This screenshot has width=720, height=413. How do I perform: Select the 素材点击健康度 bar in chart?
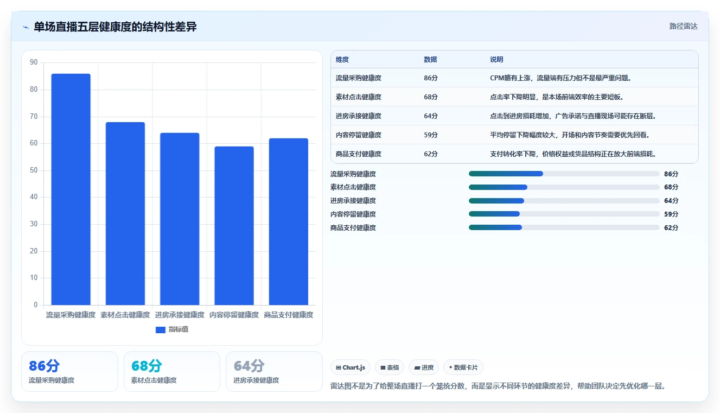(x=125, y=213)
